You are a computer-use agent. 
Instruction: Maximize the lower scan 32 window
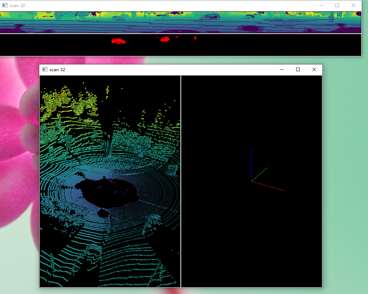pyautogui.click(x=298, y=69)
